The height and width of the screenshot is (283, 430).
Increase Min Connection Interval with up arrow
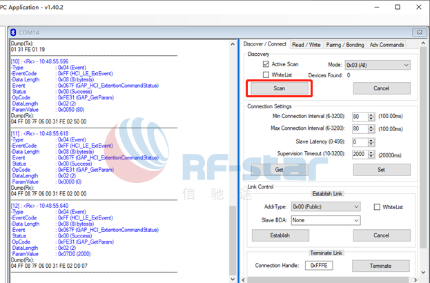371,115
